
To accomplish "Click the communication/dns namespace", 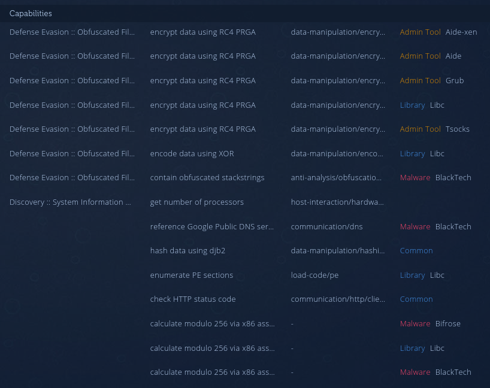I will (x=326, y=226).
